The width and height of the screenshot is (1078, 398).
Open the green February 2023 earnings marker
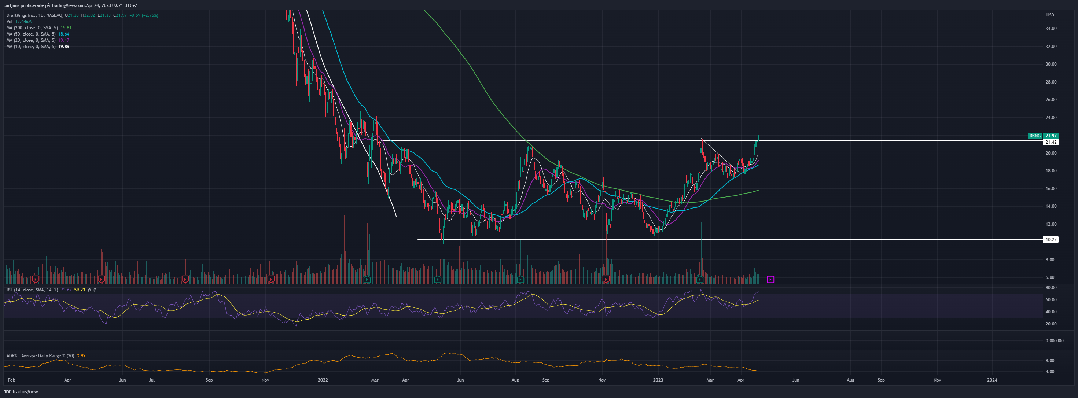pyautogui.click(x=700, y=279)
